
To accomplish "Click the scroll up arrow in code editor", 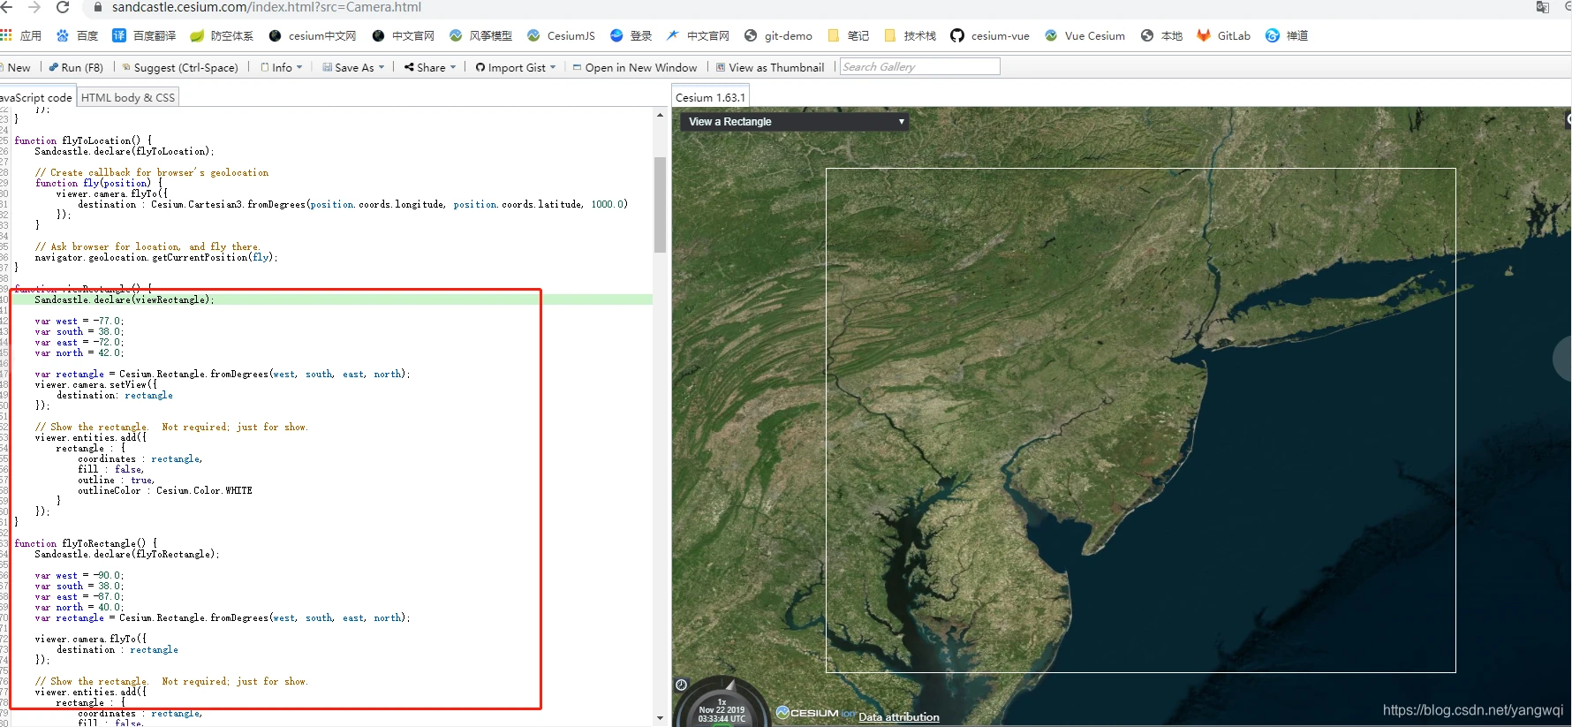I will (660, 115).
